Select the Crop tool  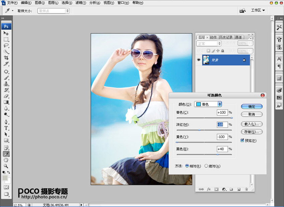point(6,58)
